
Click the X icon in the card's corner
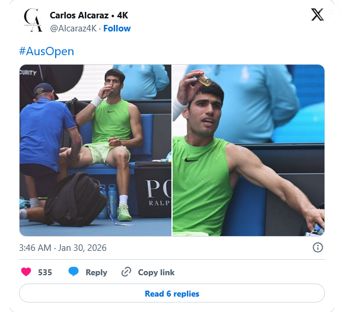coord(317,15)
